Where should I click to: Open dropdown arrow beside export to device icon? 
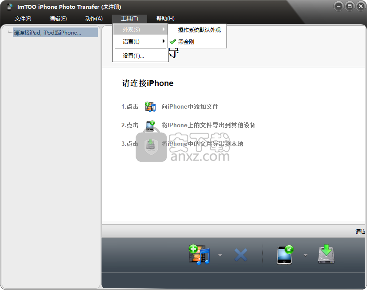pos(305,255)
